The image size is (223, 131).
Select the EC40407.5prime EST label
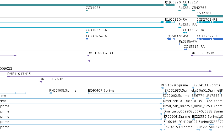tap(101, 91)
